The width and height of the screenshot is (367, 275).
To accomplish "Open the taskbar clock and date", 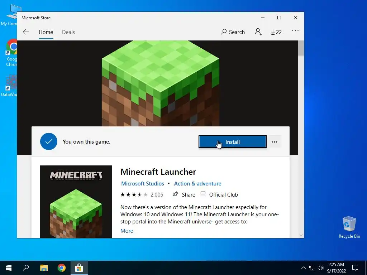I will [336, 268].
